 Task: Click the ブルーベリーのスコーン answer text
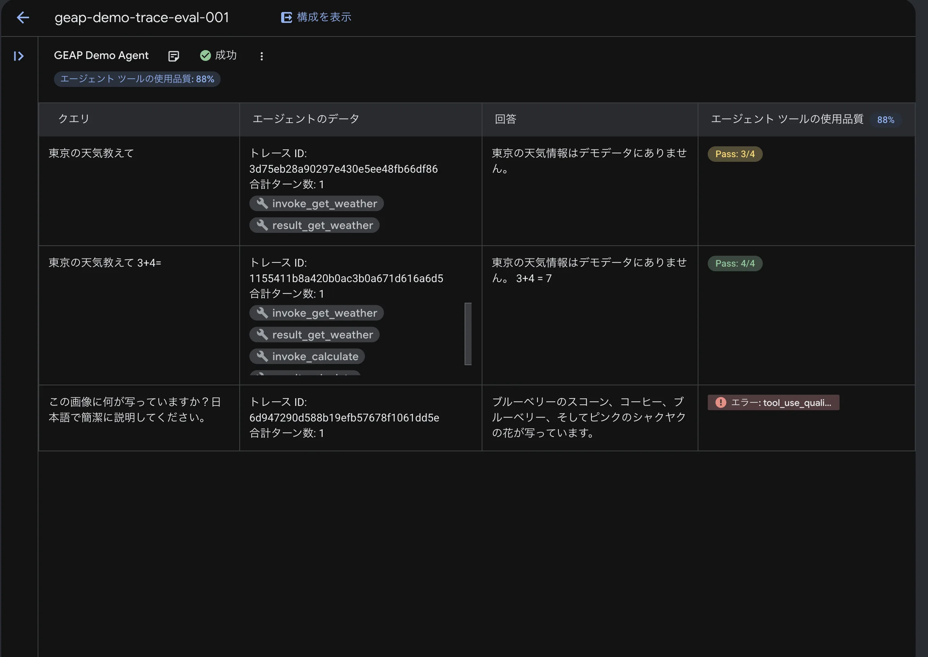pos(589,417)
